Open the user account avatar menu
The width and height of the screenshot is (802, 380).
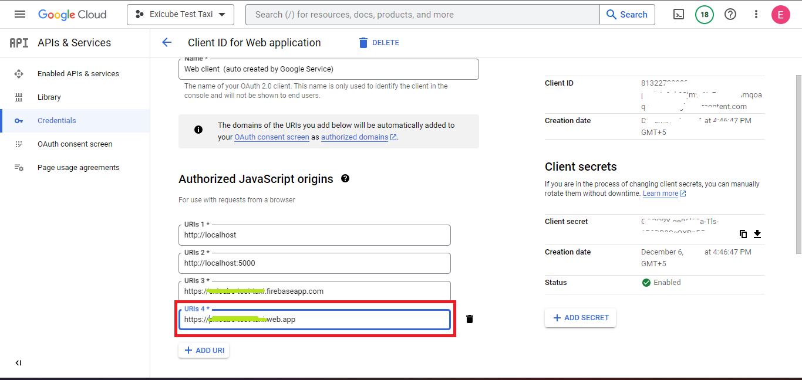point(780,15)
